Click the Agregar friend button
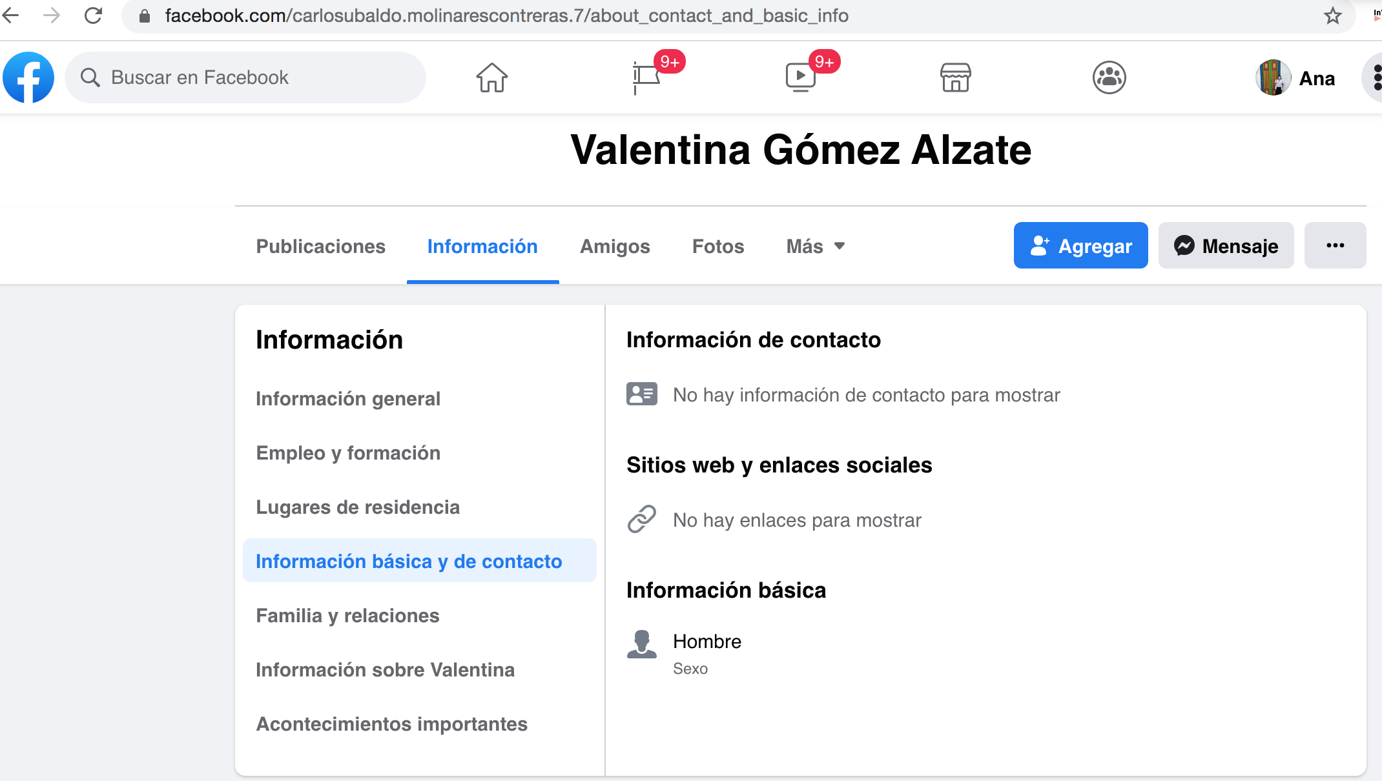The image size is (1382, 781). click(1080, 245)
